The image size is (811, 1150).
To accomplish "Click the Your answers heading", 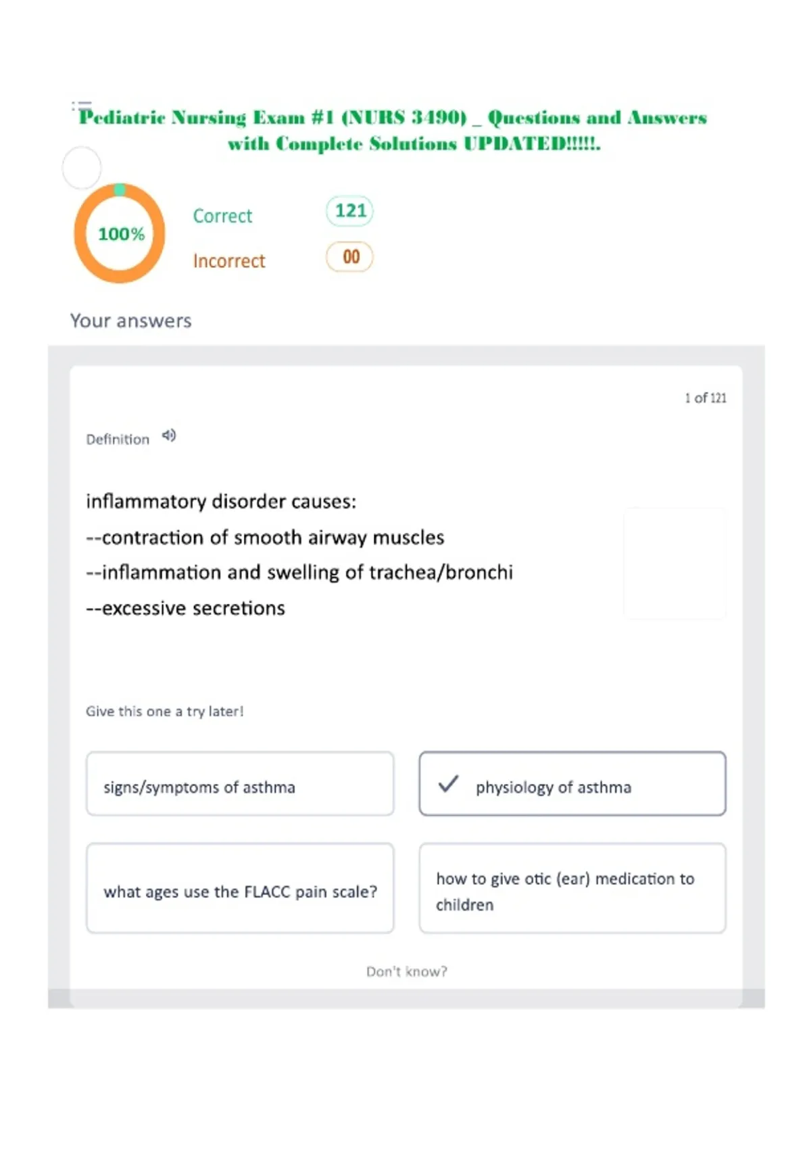I will point(131,321).
